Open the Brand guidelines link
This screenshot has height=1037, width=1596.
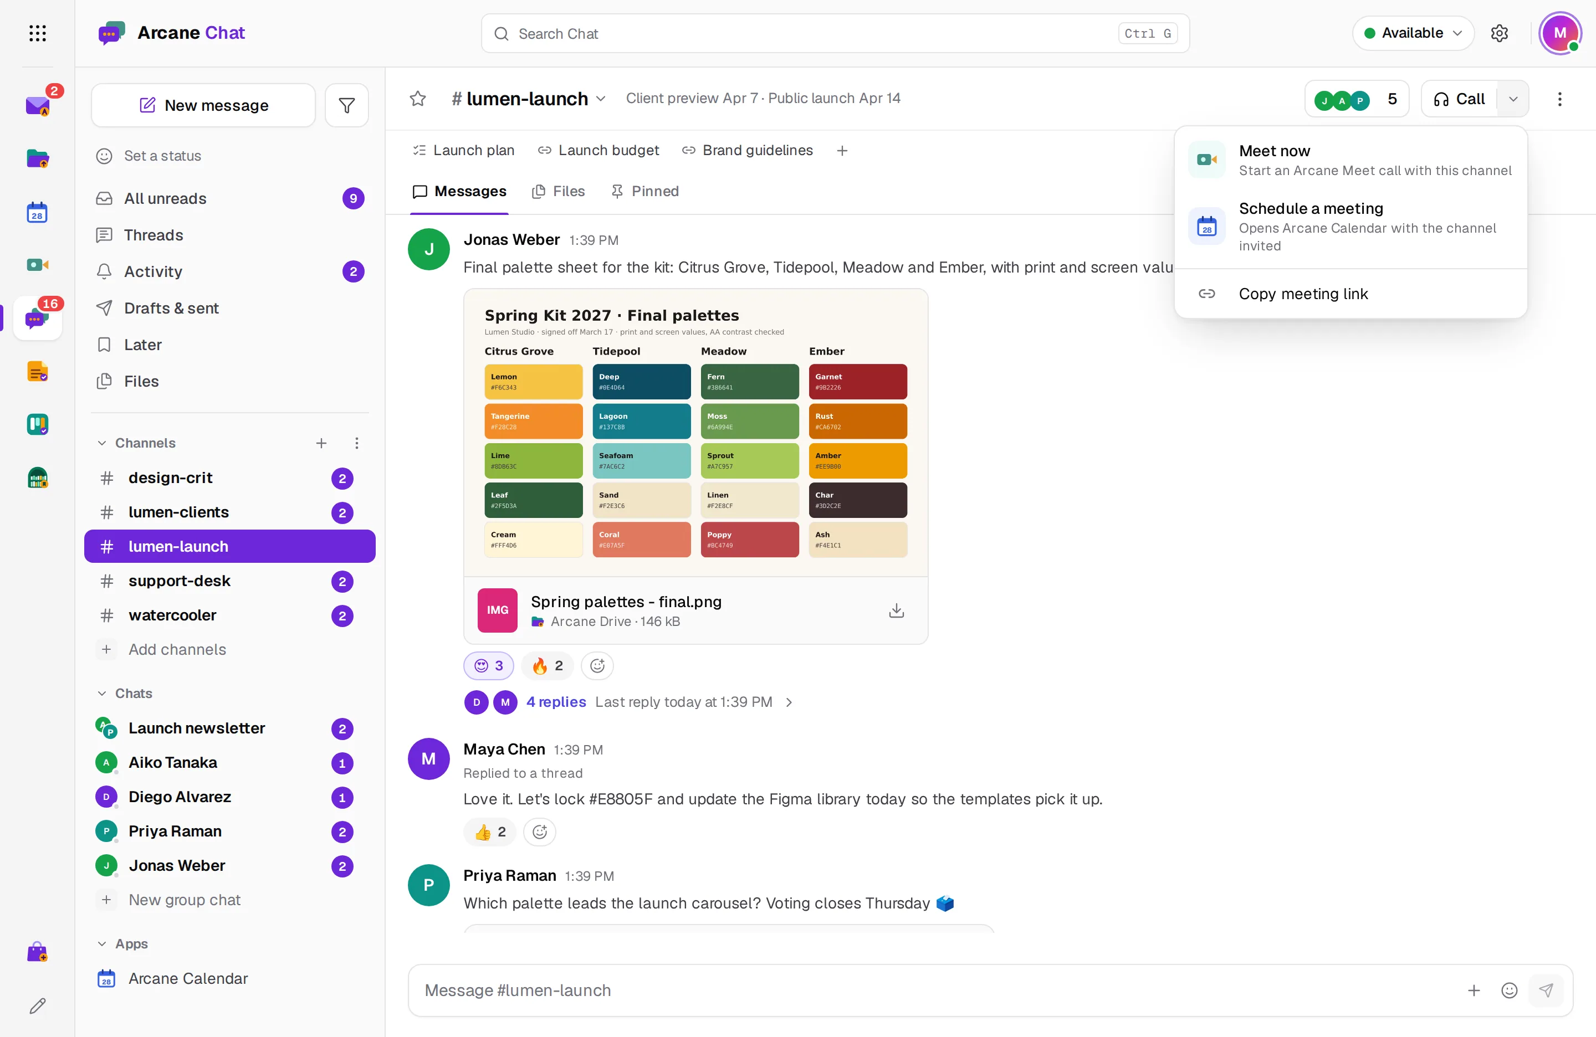click(x=748, y=151)
